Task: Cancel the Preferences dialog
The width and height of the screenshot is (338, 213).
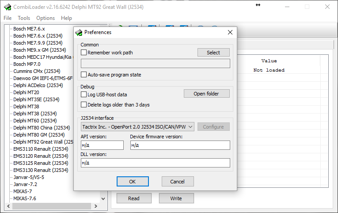Action: click(x=177, y=182)
